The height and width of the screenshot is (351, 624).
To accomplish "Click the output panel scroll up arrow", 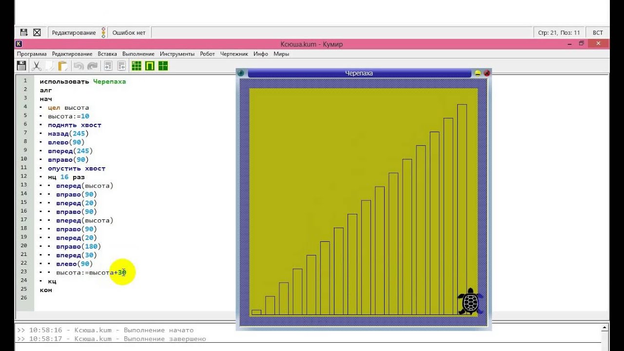I will (x=605, y=328).
